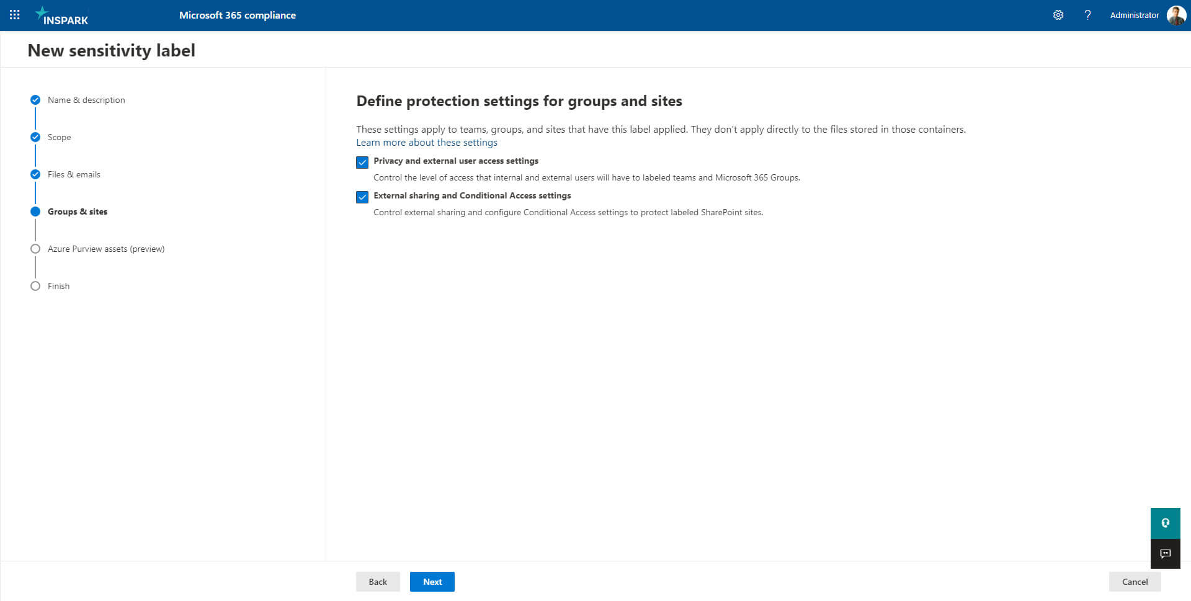
Task: Click the Next button
Action: tap(432, 582)
